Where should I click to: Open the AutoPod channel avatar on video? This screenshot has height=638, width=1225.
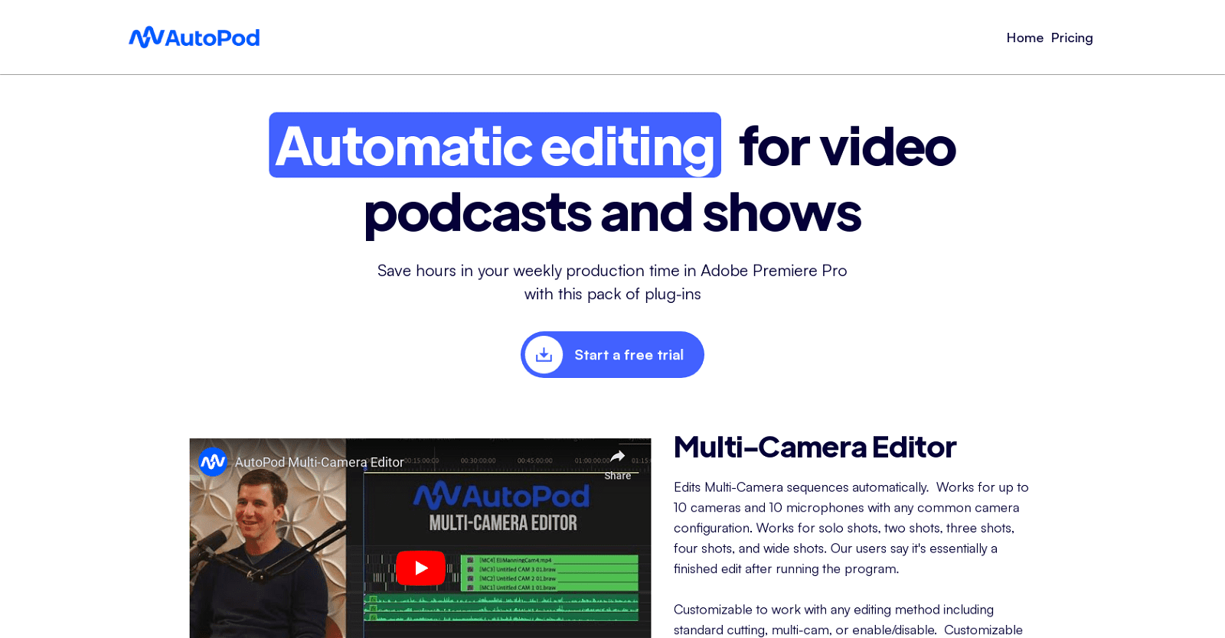(x=213, y=462)
